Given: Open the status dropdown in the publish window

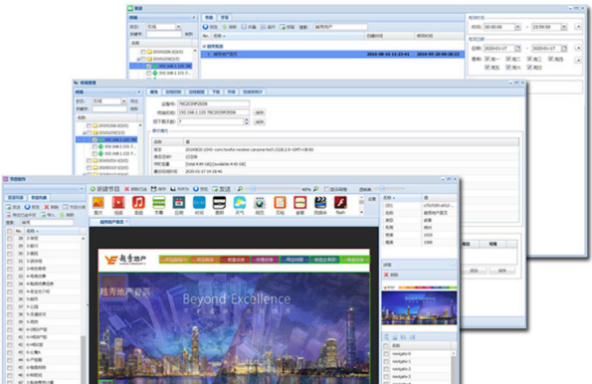Looking at the screenshot, I should click(x=178, y=27).
